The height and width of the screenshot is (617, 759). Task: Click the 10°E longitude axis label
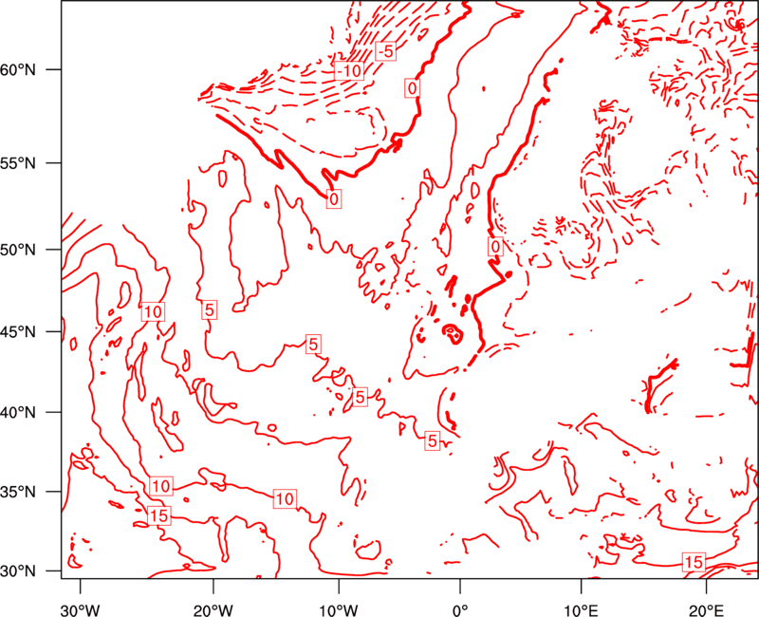coord(581,610)
